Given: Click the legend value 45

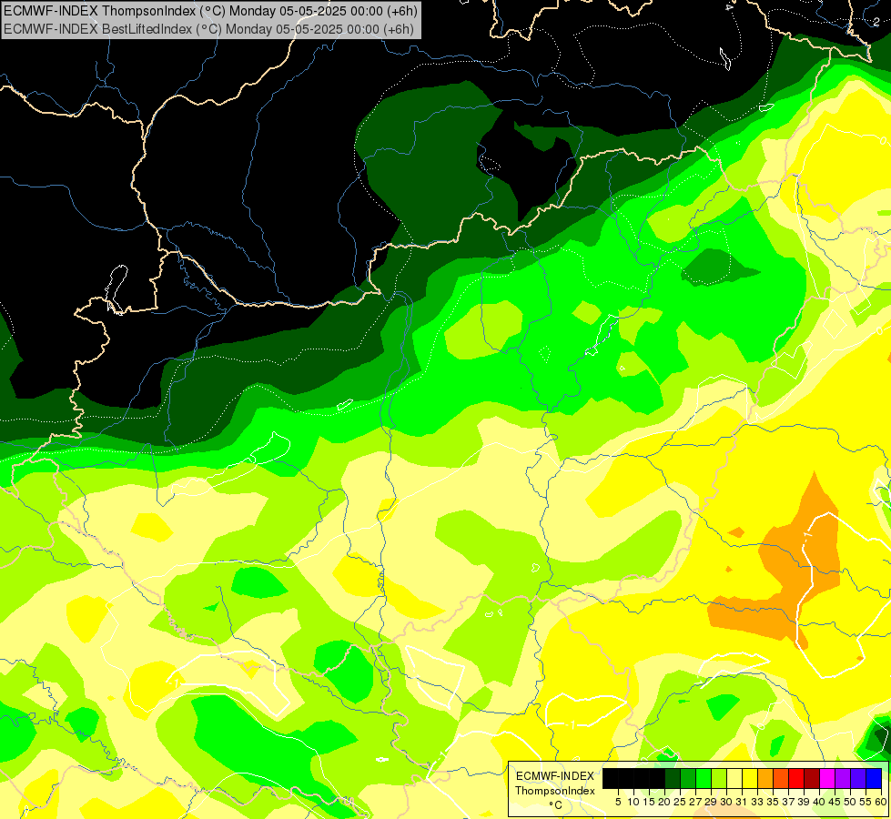Looking at the screenshot, I should [x=835, y=802].
